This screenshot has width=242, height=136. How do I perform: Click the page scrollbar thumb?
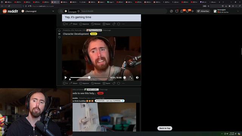[x=241, y=51]
